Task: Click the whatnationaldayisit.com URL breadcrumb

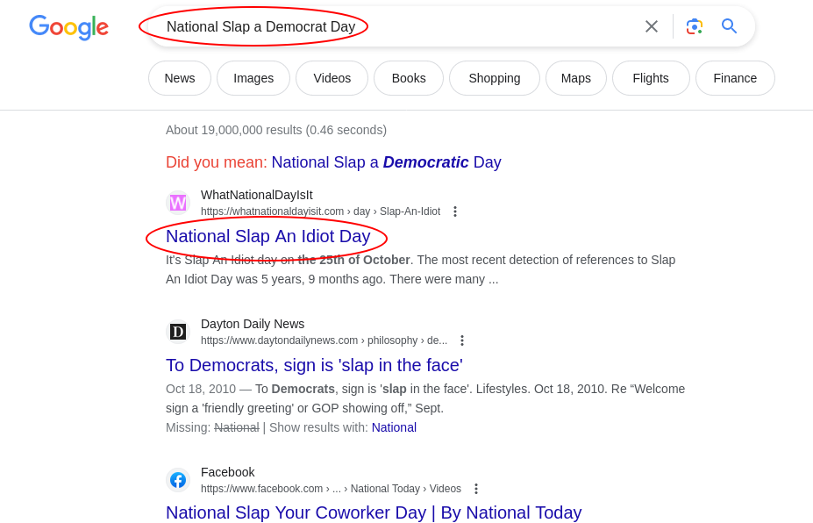Action: click(x=320, y=211)
